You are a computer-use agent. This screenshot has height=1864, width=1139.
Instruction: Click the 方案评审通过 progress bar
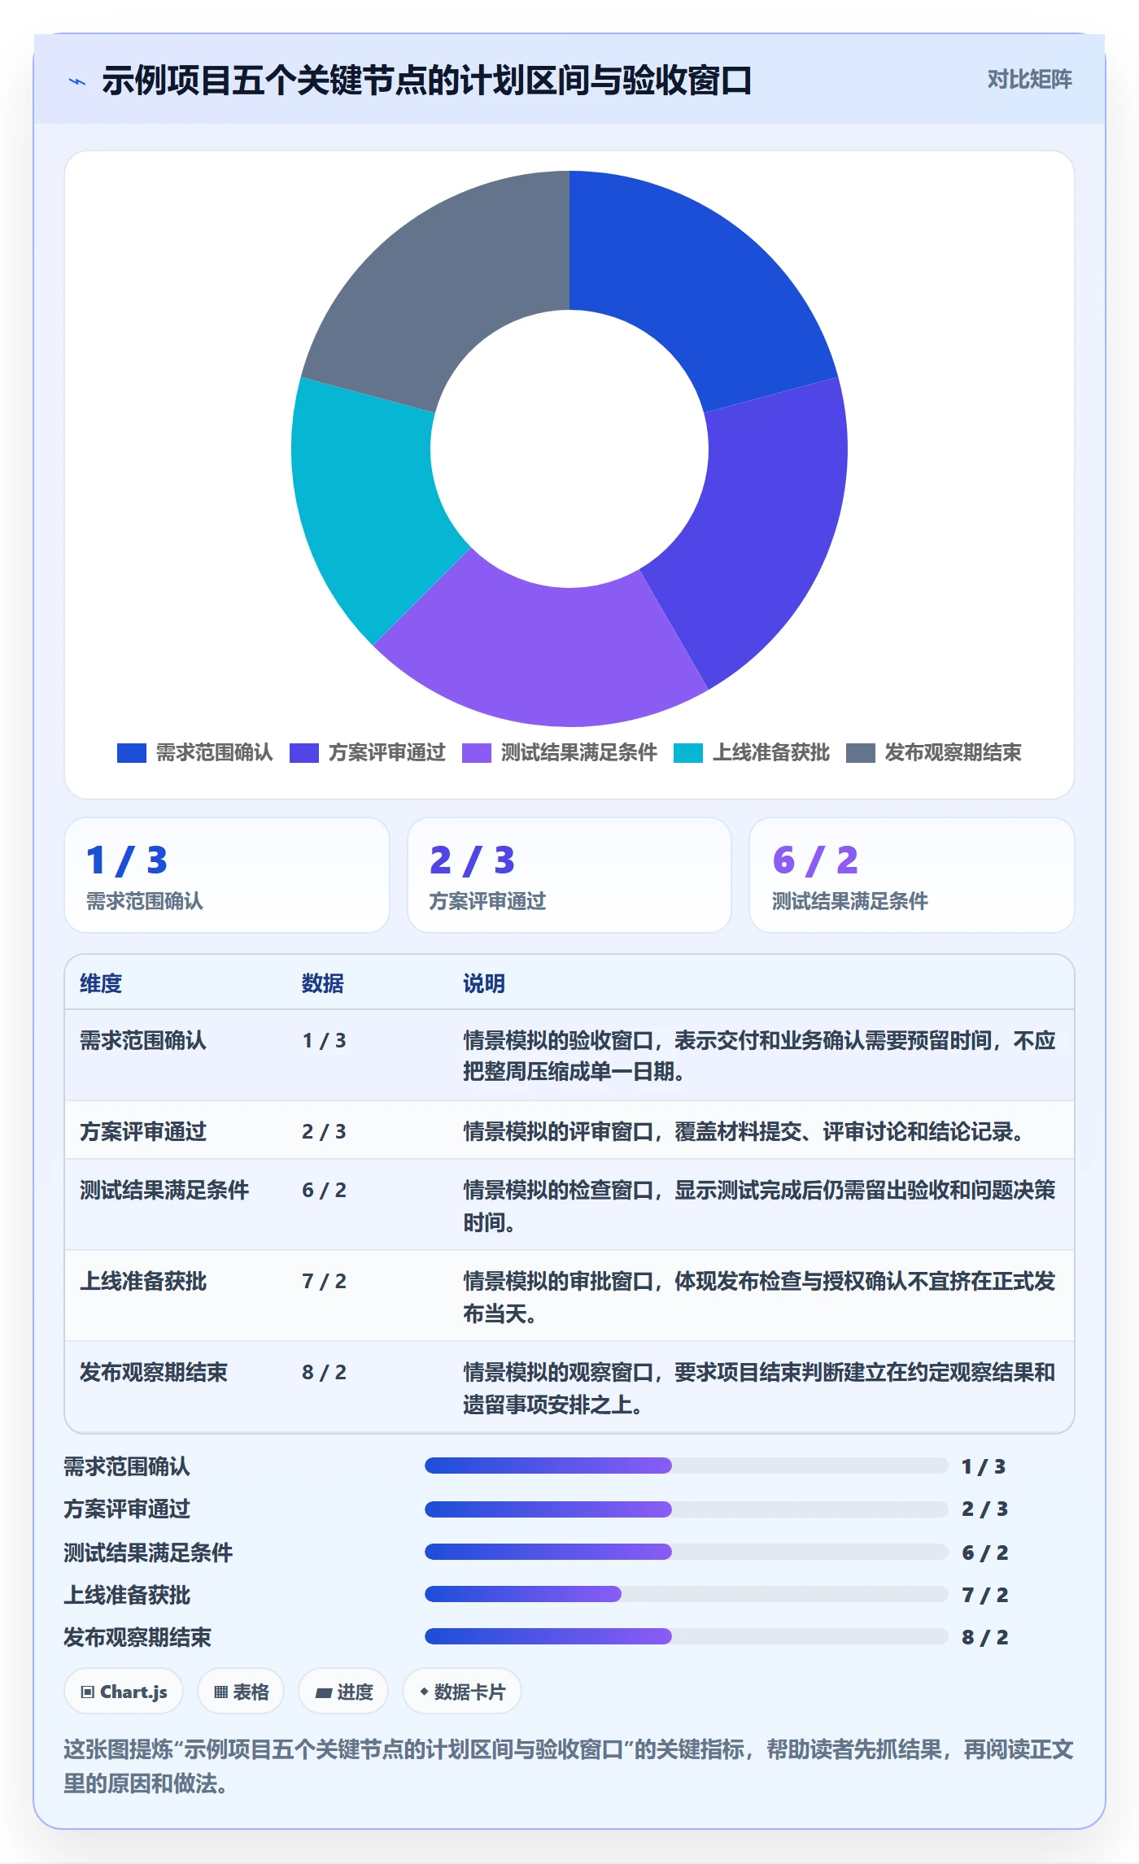pyautogui.click(x=686, y=1509)
